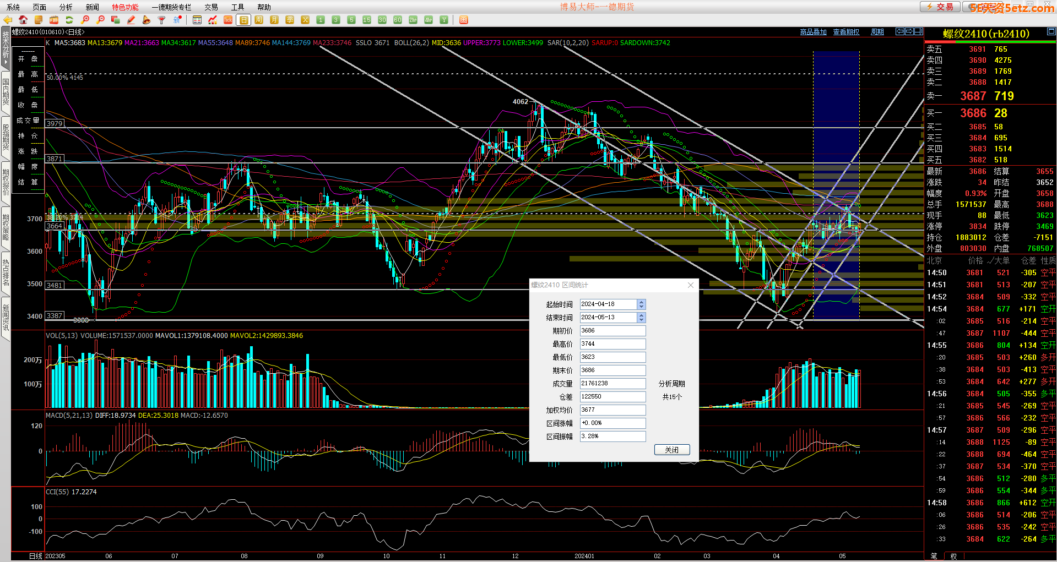Select the daily (日) period icon

pos(243,20)
